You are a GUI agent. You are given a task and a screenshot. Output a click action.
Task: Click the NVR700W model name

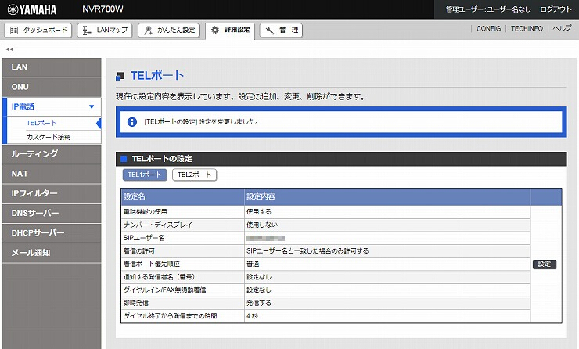click(102, 9)
